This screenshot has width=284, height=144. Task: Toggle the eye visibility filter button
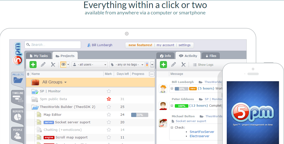point(63,65)
